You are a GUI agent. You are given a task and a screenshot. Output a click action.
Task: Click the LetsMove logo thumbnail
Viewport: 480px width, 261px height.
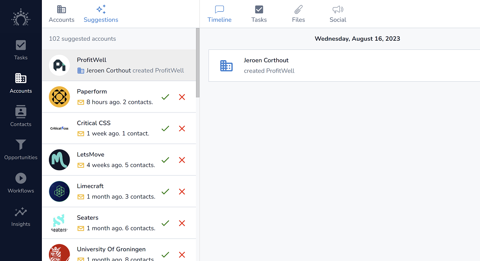click(x=59, y=160)
